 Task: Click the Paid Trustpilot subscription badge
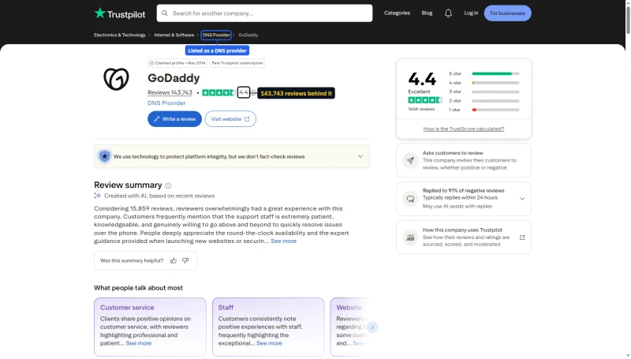point(237,63)
